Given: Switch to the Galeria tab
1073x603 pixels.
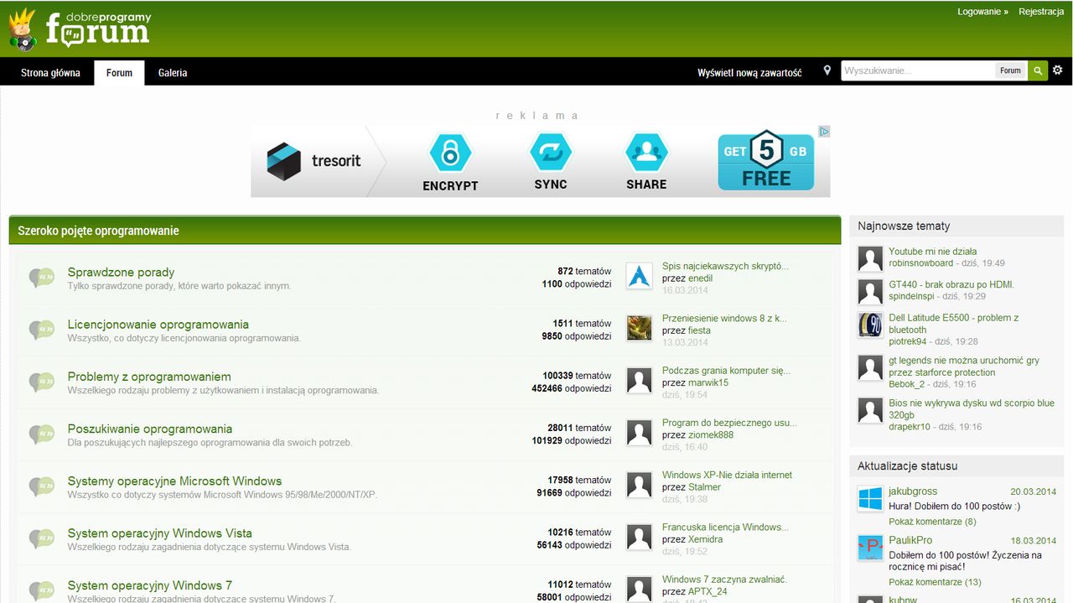Looking at the screenshot, I should pos(173,73).
